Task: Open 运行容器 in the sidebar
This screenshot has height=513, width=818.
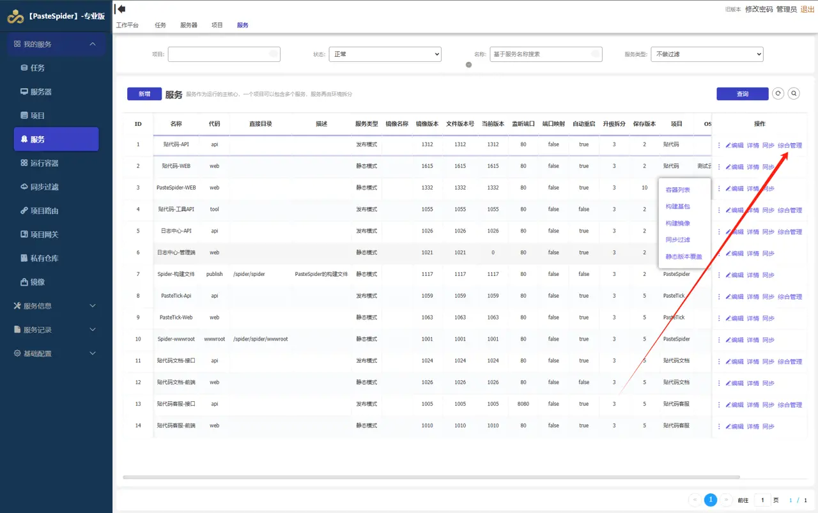Action: [56, 163]
